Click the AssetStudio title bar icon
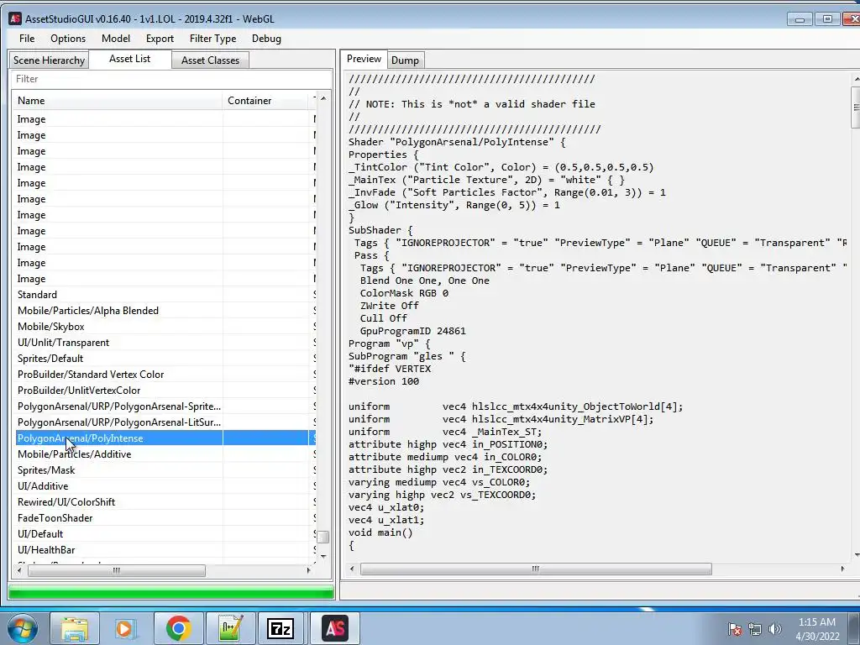Viewport: 860px width, 645px height. click(15, 18)
